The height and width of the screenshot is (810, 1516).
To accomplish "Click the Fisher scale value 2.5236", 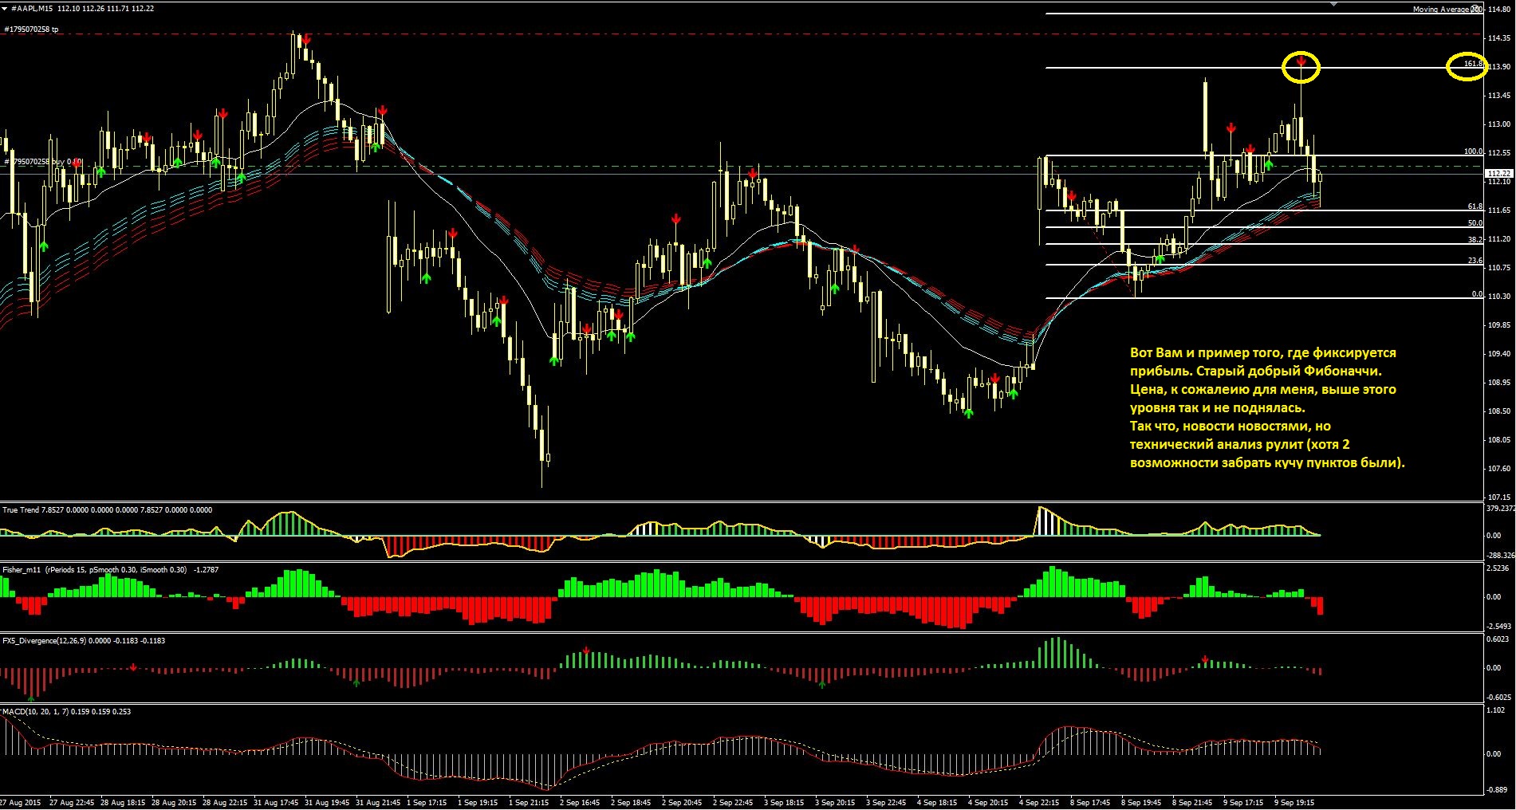I will (x=1498, y=568).
